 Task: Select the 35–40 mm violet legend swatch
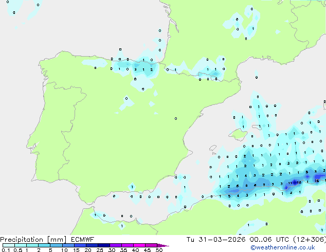[x=128, y=245]
